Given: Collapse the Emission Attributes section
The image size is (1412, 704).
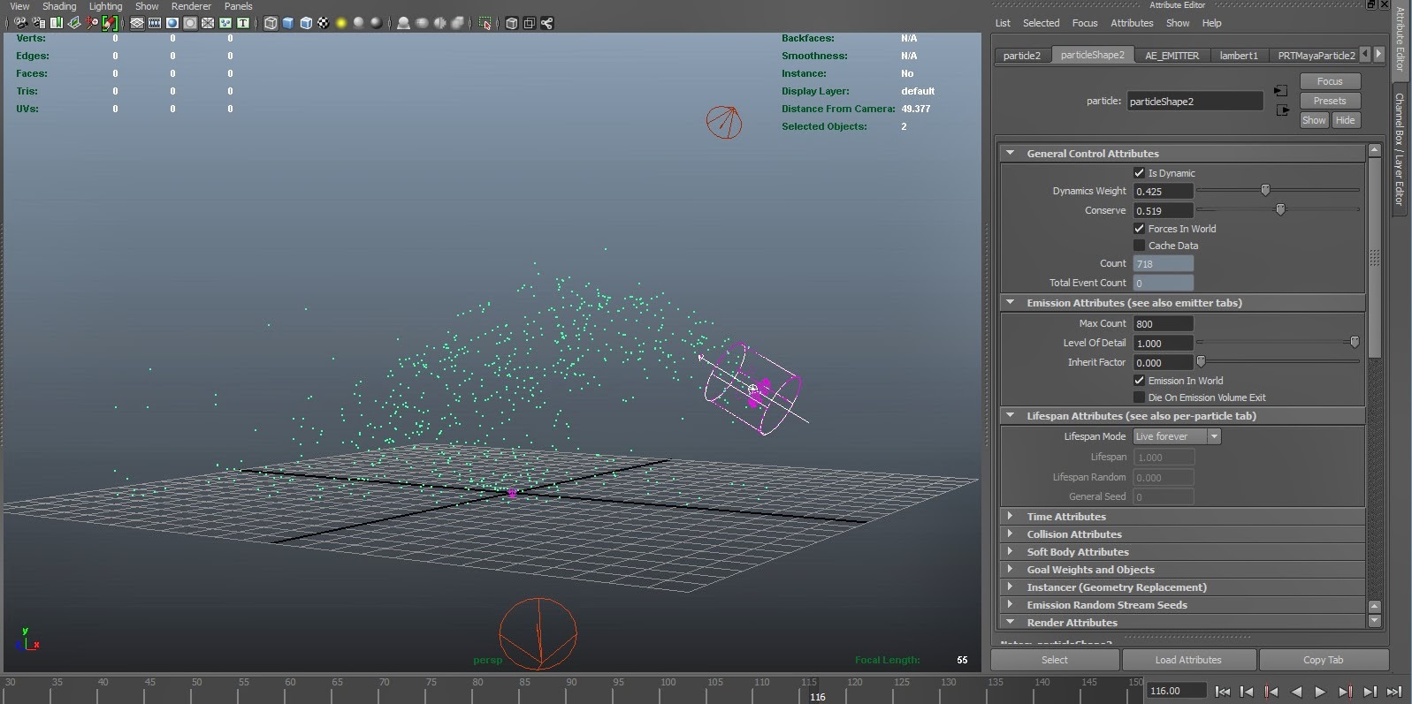Looking at the screenshot, I should coord(1010,302).
